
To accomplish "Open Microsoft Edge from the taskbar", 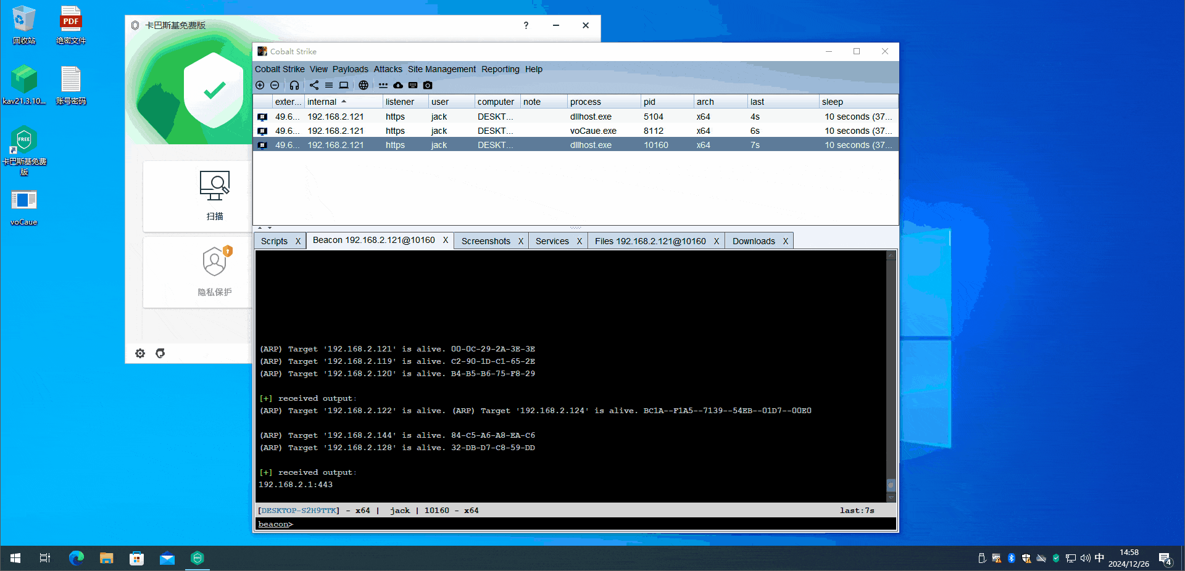I will [x=77, y=558].
